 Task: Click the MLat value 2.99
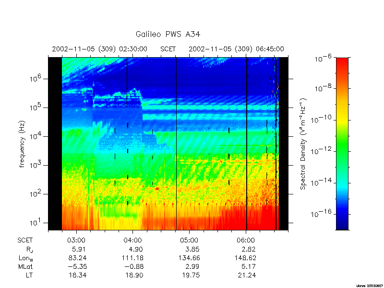point(192,266)
